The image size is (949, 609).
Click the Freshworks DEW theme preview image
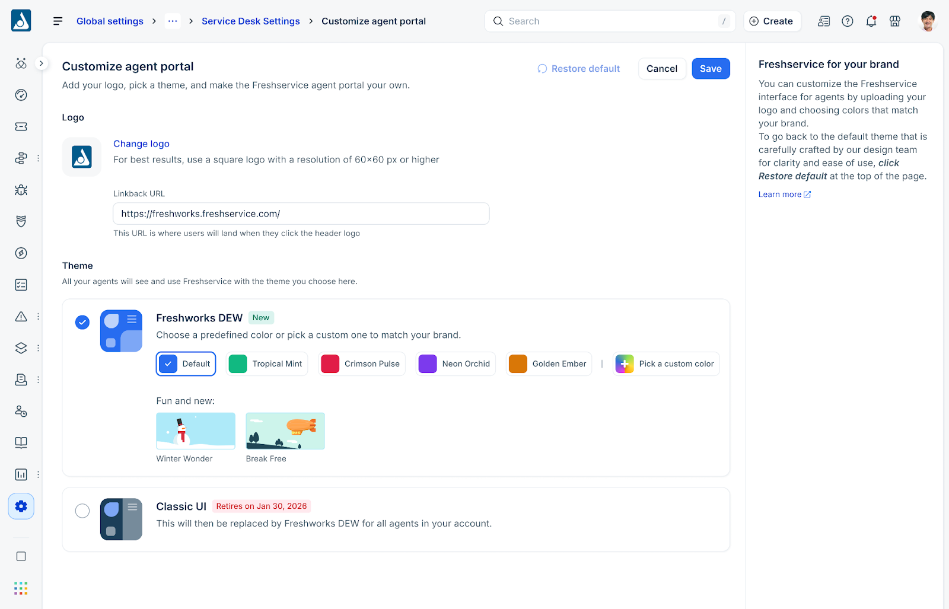coord(121,331)
